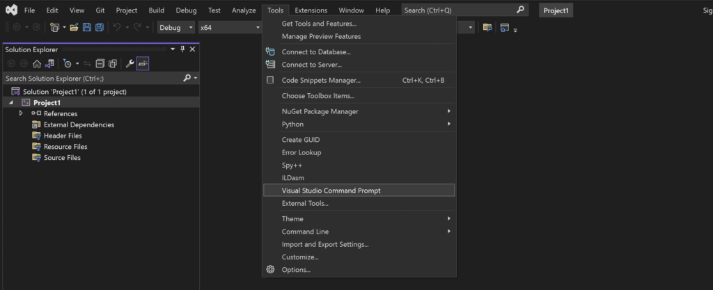Image resolution: width=713 pixels, height=290 pixels.
Task: Collapse All in Solution Explorer toolbar
Action: coord(100,64)
